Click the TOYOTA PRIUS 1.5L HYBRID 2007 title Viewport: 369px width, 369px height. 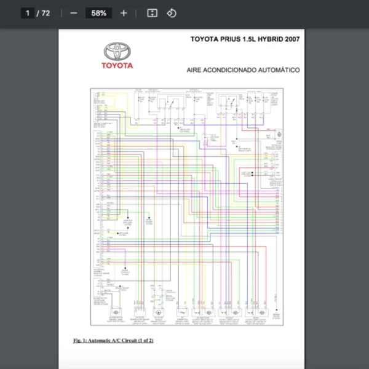245,39
